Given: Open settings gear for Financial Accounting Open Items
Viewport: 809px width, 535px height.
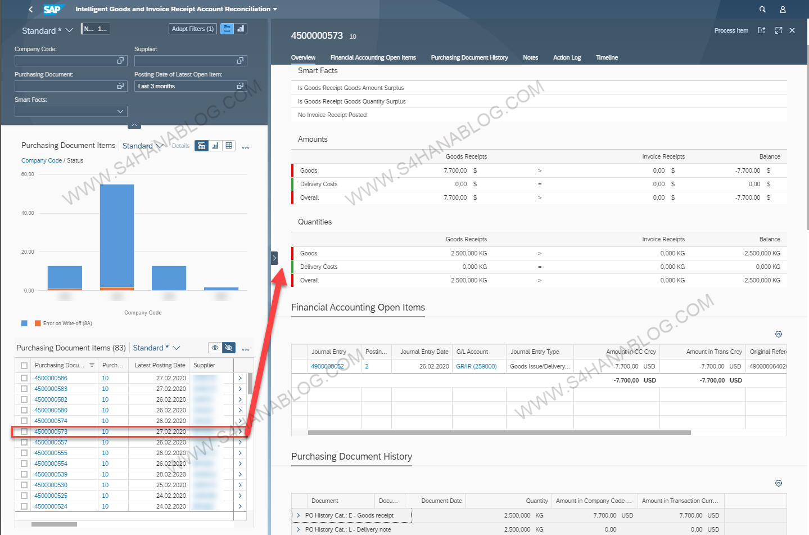Looking at the screenshot, I should [778, 334].
